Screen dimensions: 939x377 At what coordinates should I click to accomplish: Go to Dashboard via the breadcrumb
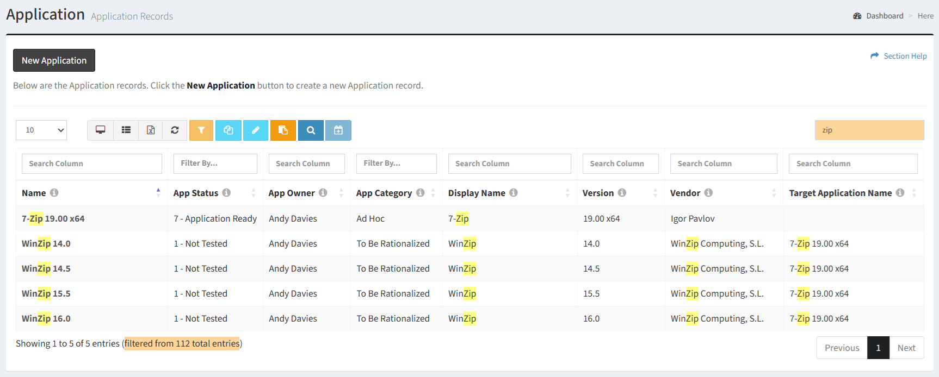tap(884, 16)
